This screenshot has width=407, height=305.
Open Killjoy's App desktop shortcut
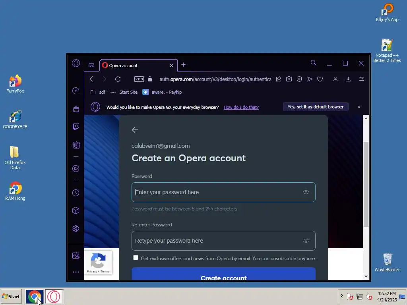coord(387,12)
